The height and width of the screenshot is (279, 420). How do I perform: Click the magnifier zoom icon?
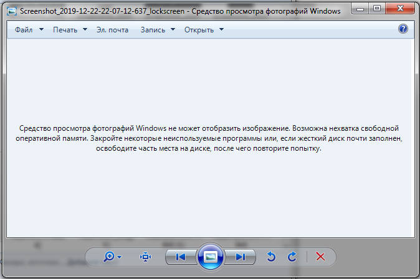pyautogui.click(x=109, y=257)
